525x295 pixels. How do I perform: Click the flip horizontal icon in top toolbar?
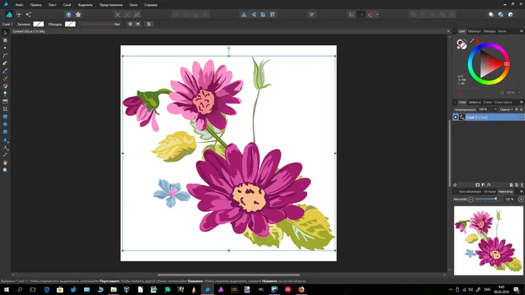(x=244, y=14)
